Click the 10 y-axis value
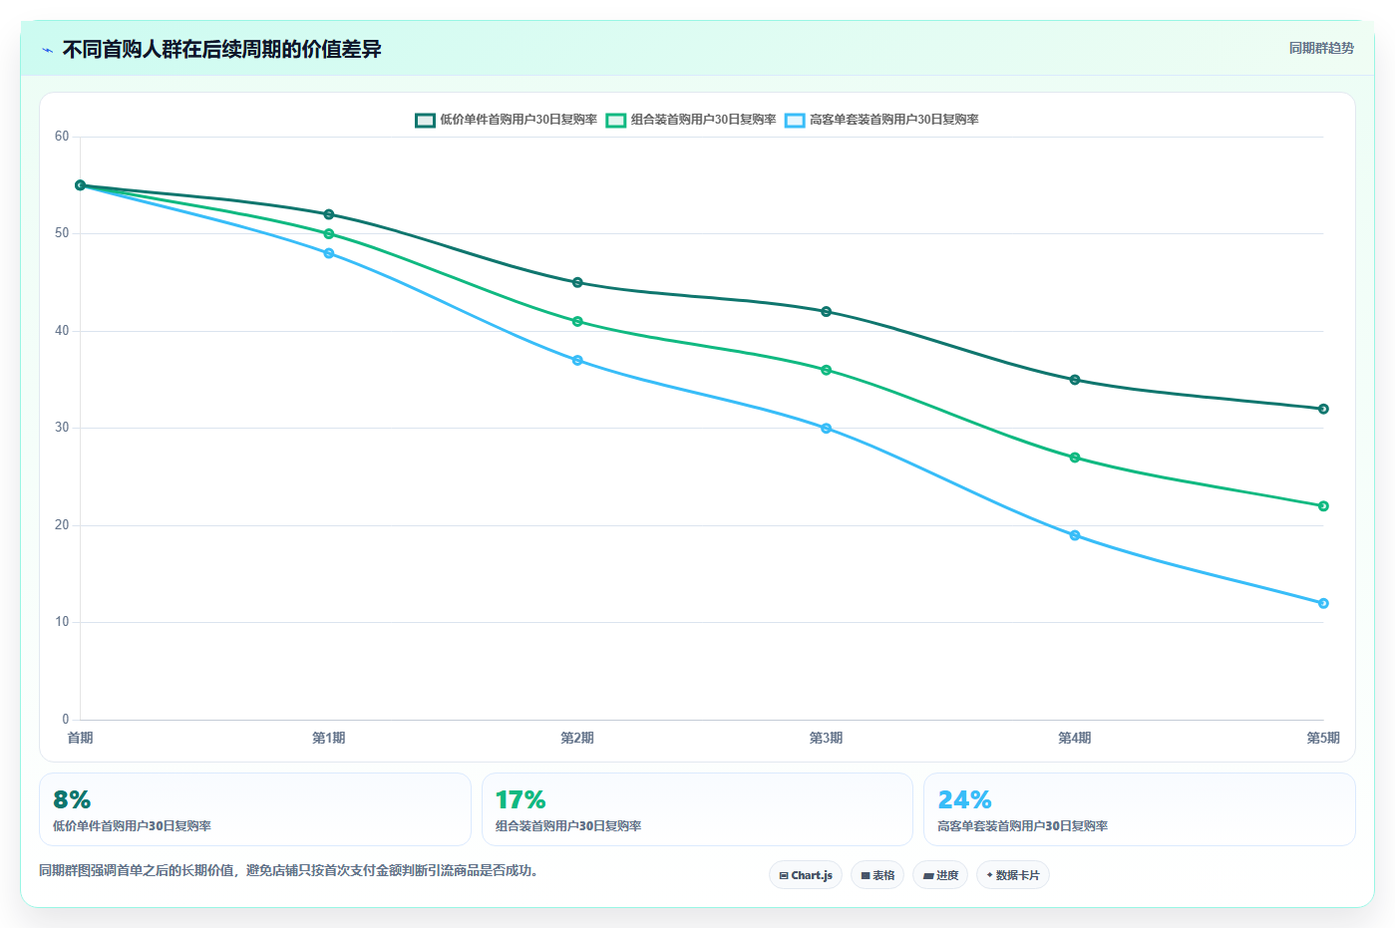Screen dimensions: 1395x928 click(x=62, y=622)
